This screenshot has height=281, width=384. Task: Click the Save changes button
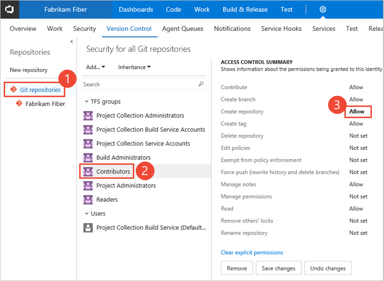(279, 268)
